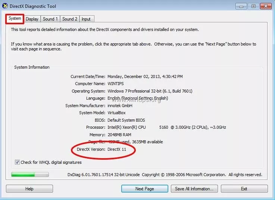Open the Input tab
275x200 pixels.
pyautogui.click(x=86, y=19)
